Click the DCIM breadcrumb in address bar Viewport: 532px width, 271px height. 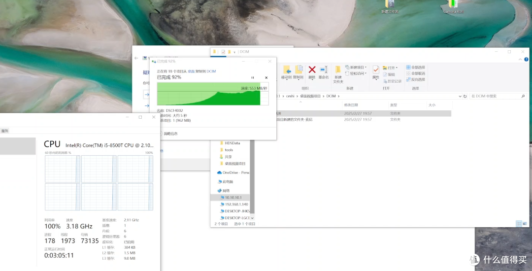tap(331, 96)
